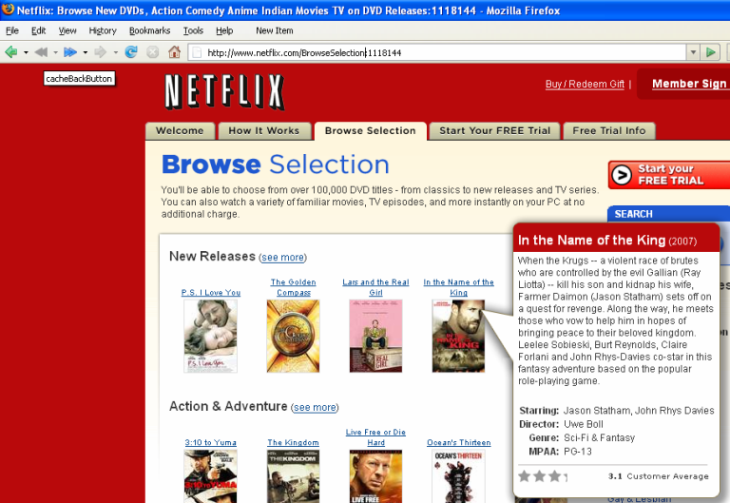Click the 3.1 Customer Average text
The height and width of the screenshot is (503, 730).
659,476
